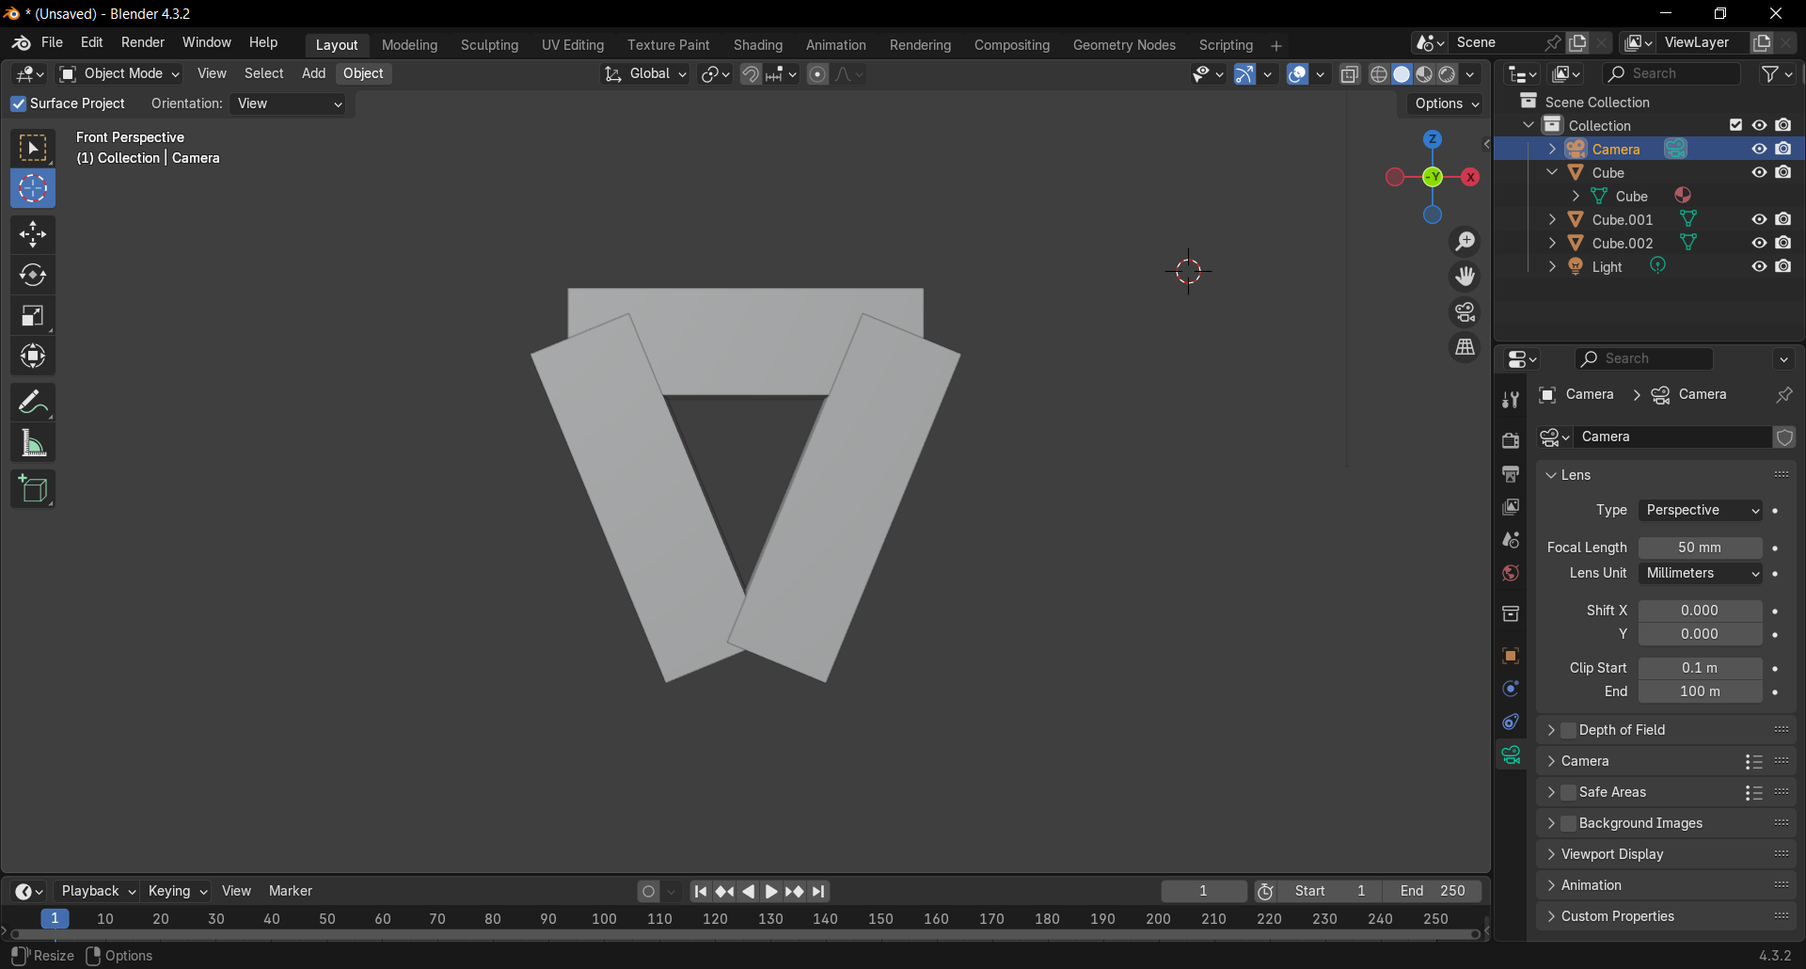Switch perspective/orthographic grid icon
The image size is (1806, 969).
(x=1465, y=347)
